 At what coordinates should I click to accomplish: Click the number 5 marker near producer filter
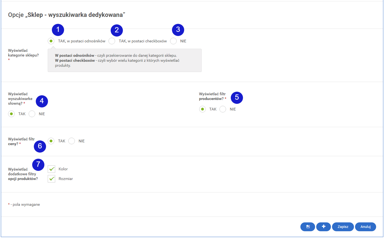point(237,97)
